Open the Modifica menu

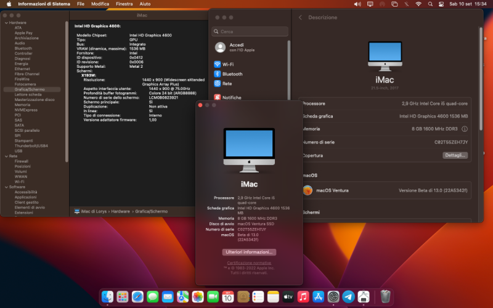[100, 4]
